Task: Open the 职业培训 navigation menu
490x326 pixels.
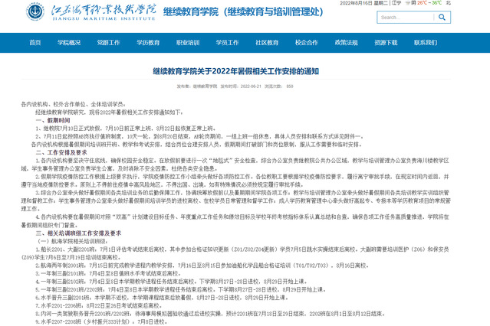Action: [x=188, y=43]
